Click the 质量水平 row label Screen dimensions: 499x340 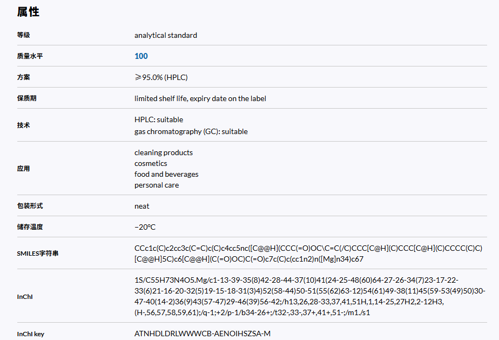point(30,56)
